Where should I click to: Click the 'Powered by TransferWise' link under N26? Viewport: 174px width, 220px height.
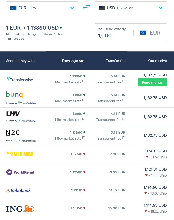(x=21, y=141)
